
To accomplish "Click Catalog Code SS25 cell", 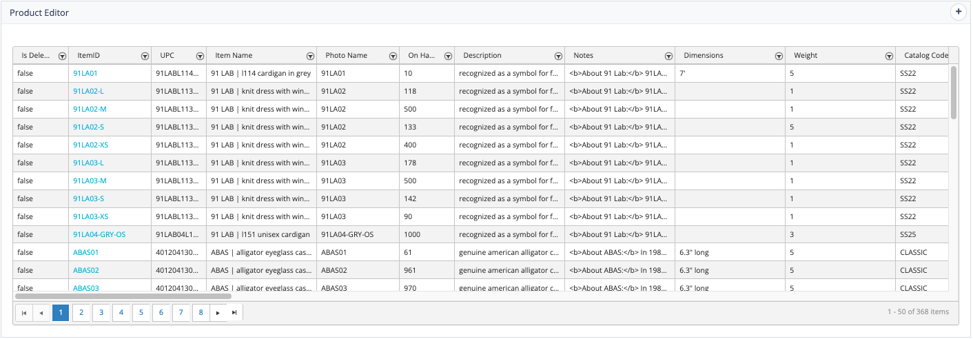I will coord(923,234).
